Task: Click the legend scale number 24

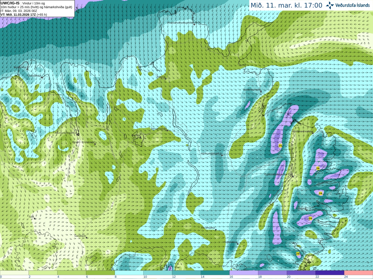Action: [346, 277]
